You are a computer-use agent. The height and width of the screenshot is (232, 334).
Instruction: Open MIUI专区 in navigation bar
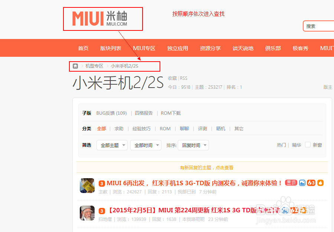(144, 48)
